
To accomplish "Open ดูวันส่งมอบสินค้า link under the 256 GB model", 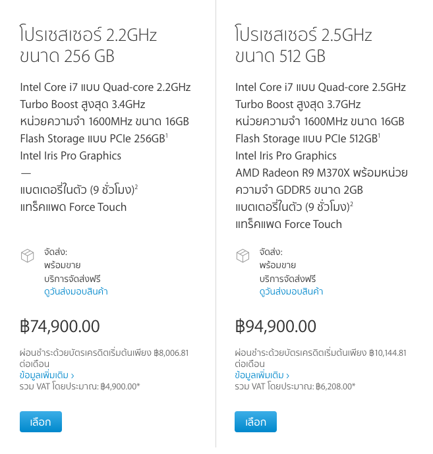I will (x=76, y=291).
